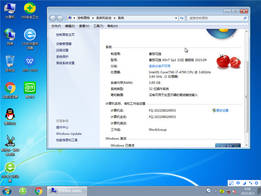Go to 控制面板主页
Image resolution: width=261 pixels, height=196 pixels.
(x=65, y=35)
